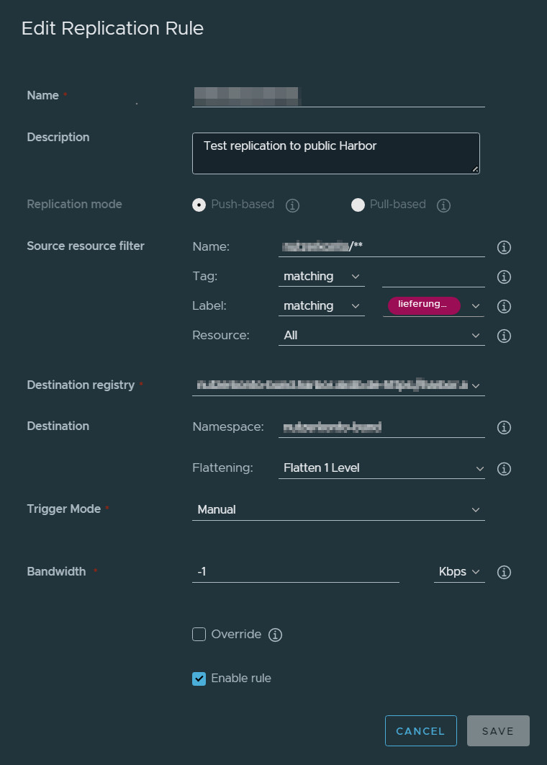The image size is (547, 765).
Task: Click the Save button
Action: [x=498, y=730]
